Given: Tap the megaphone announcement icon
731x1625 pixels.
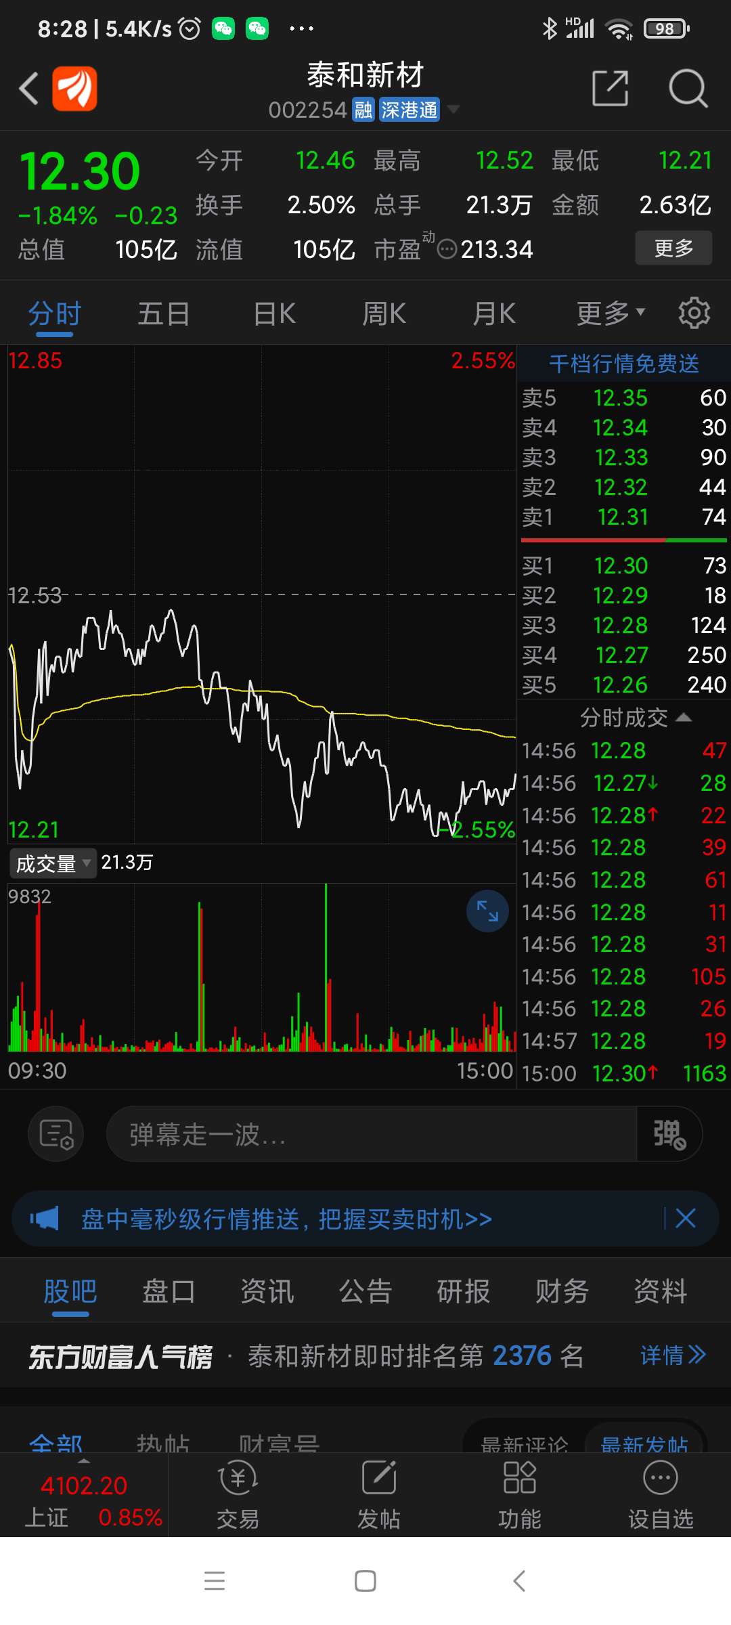Looking at the screenshot, I should (45, 1219).
